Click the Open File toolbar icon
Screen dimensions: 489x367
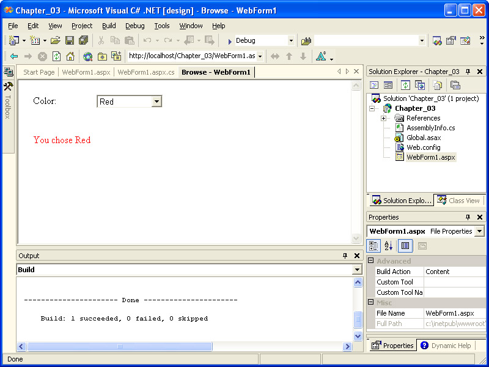pyautogui.click(x=56, y=40)
